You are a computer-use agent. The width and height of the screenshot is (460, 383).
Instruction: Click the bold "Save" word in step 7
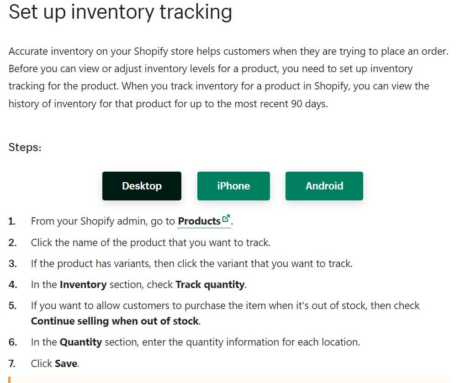pyautogui.click(x=66, y=363)
